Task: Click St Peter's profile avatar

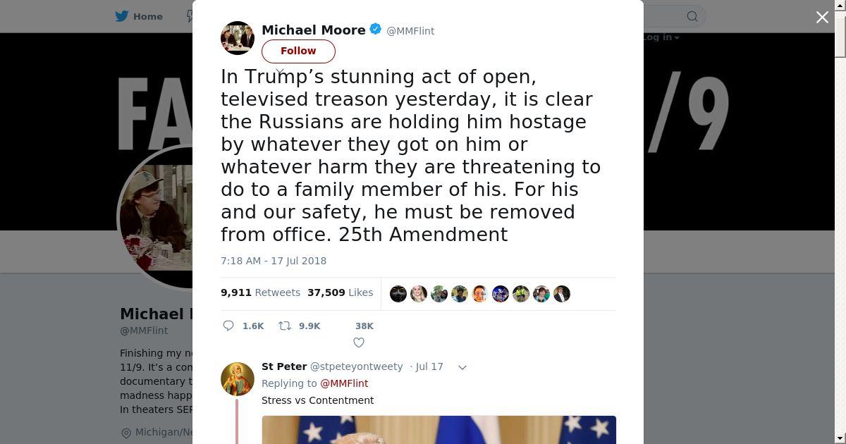Action: 238,378
